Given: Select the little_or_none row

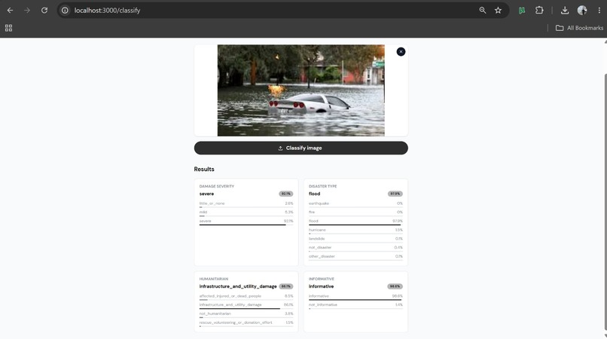Looking at the screenshot, I should coord(246,204).
